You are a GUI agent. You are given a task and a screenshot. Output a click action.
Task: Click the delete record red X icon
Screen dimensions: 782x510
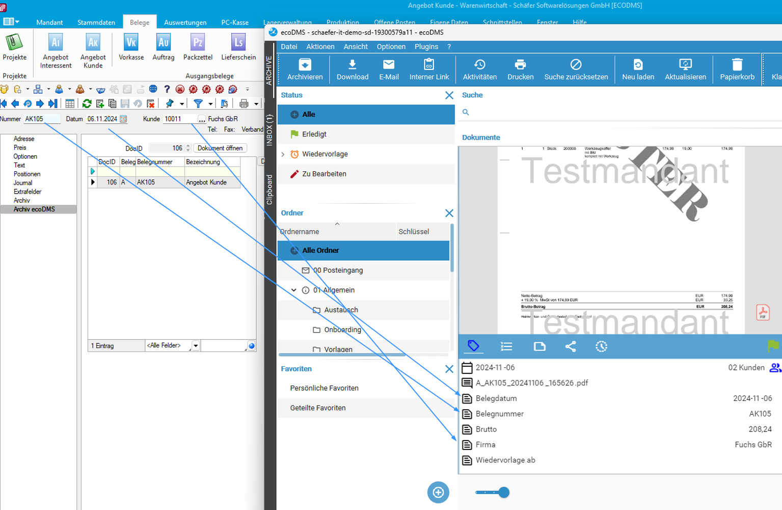pos(151,103)
